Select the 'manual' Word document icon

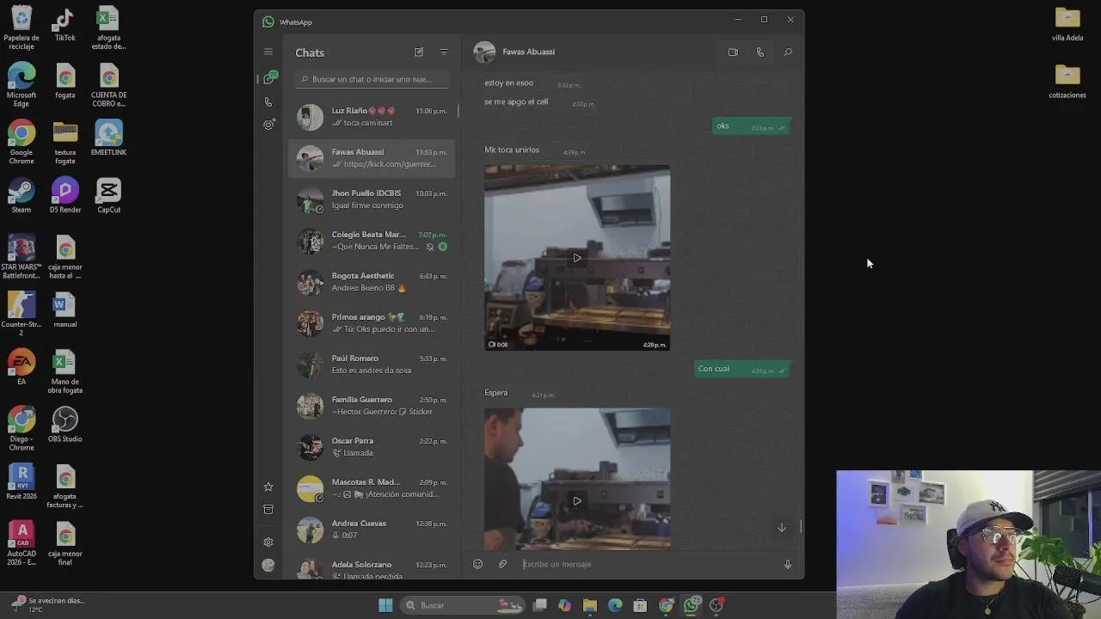tap(65, 310)
